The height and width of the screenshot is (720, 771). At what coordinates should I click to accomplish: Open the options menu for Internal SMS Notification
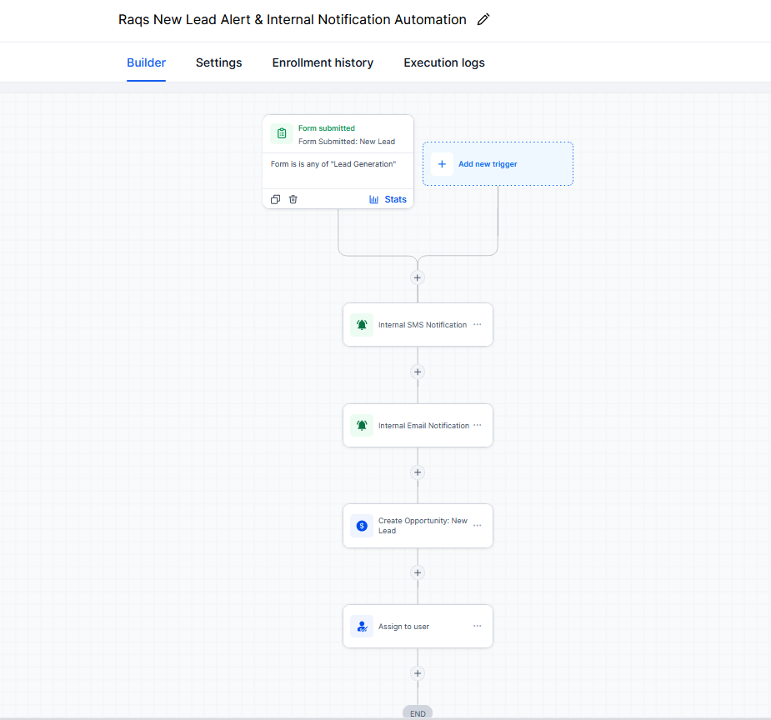[478, 324]
